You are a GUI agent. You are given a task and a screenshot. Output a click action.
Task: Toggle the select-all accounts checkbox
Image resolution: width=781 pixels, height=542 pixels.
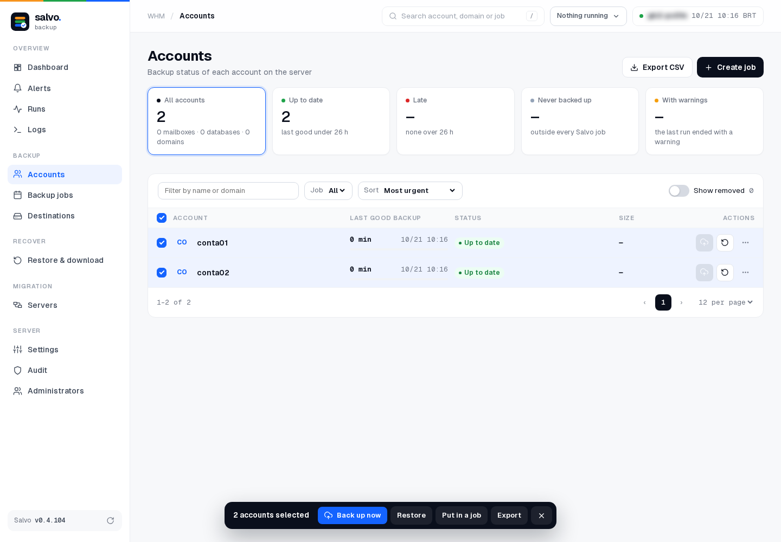(162, 218)
